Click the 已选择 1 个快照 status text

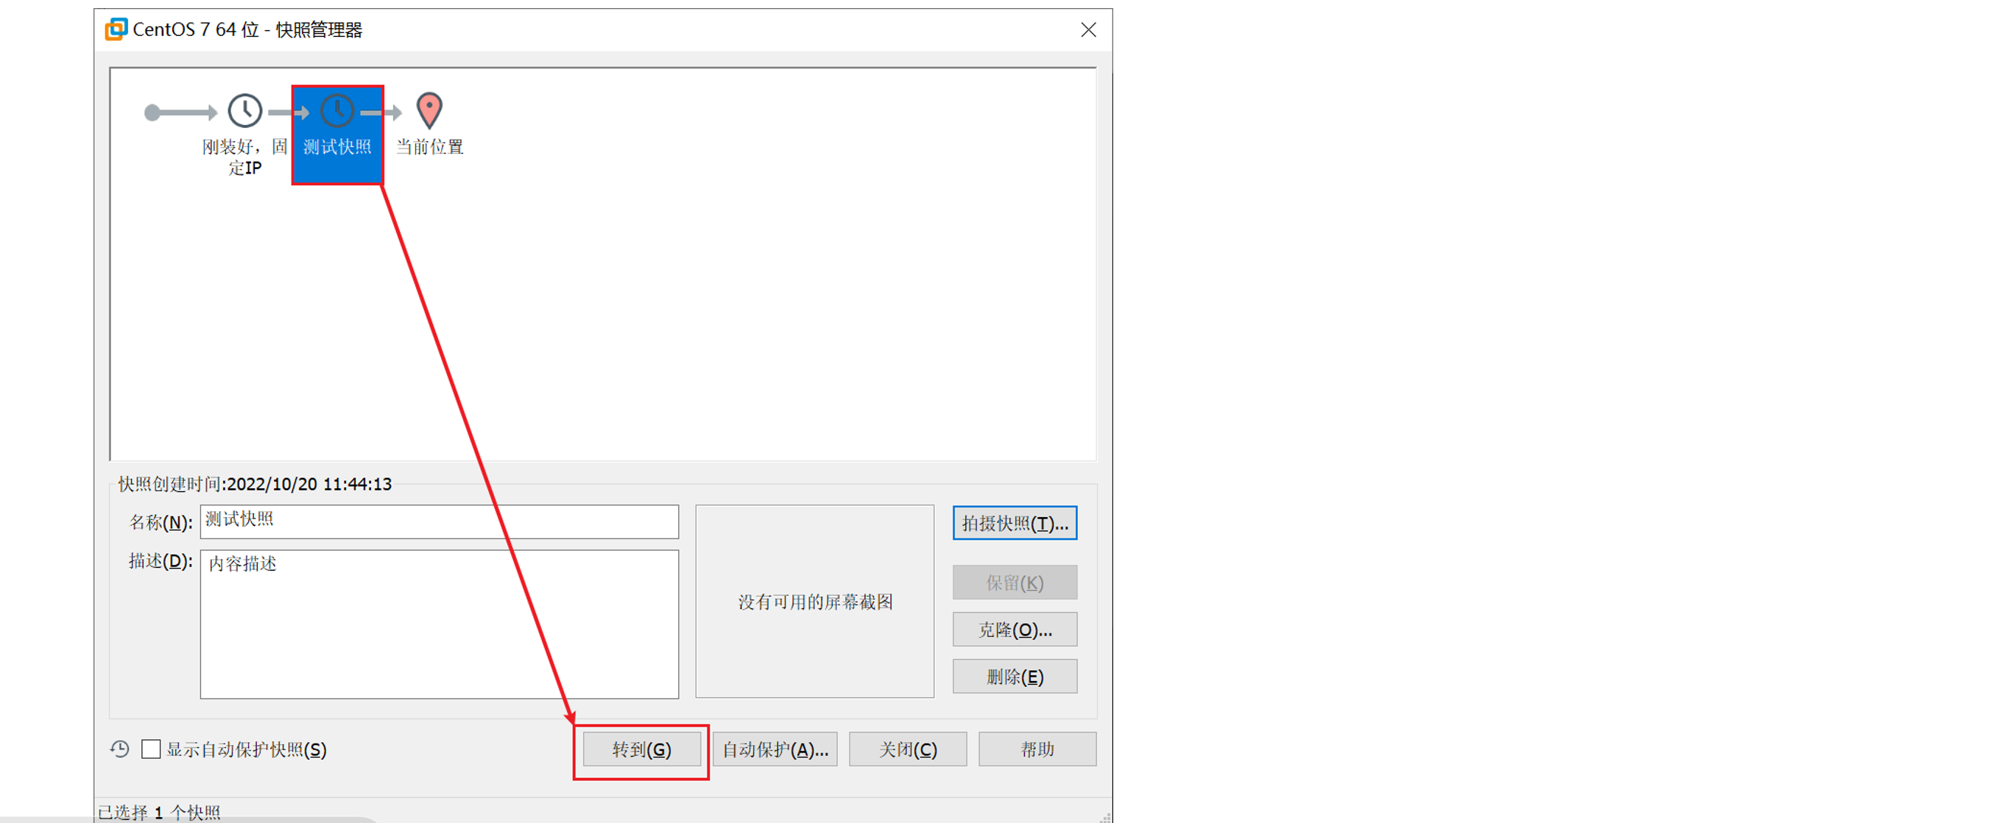click(159, 812)
